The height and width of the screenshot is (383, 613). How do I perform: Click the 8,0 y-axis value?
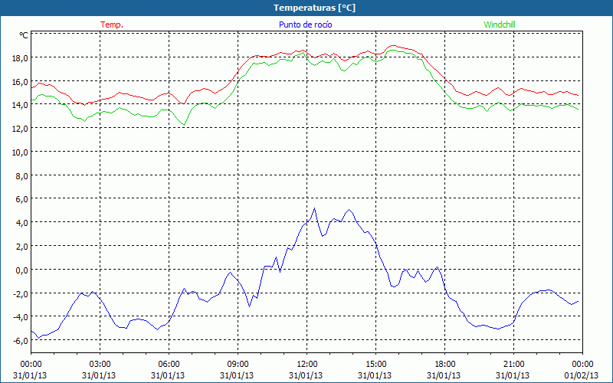(21, 176)
